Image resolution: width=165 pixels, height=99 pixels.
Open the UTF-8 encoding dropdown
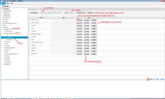click(x=69, y=13)
